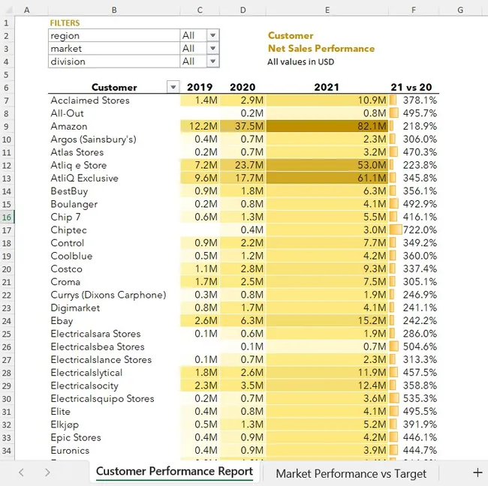Select BestBuy's 2021 value 6.3M
Viewport: 488px width, 486px height.
click(327, 191)
